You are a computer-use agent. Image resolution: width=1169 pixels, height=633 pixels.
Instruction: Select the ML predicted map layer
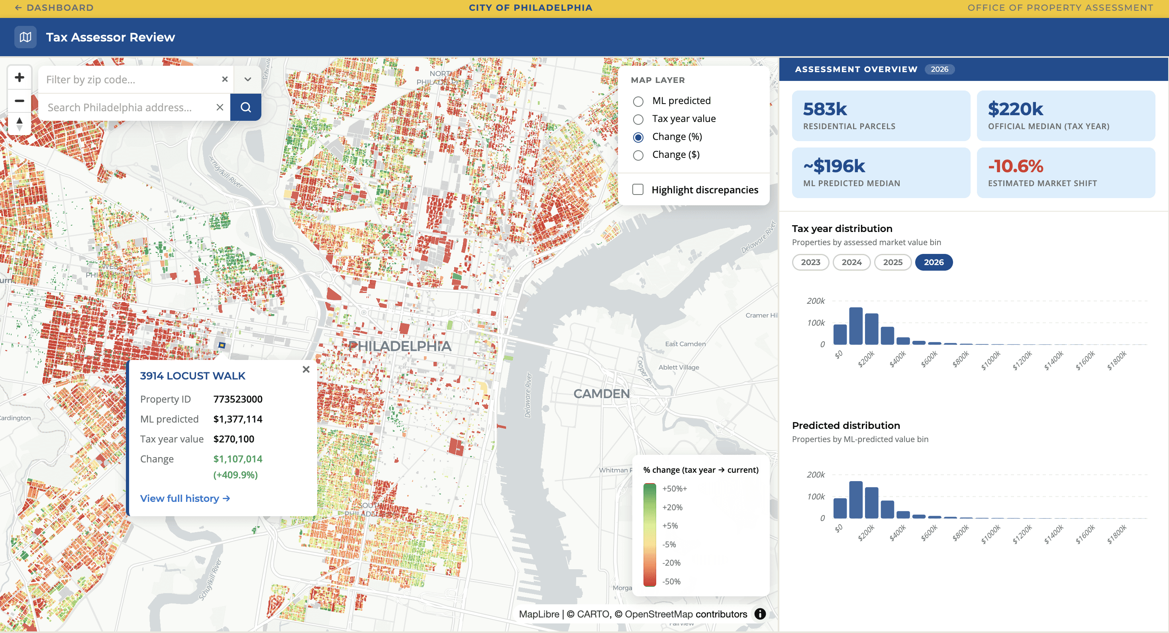[638, 101]
